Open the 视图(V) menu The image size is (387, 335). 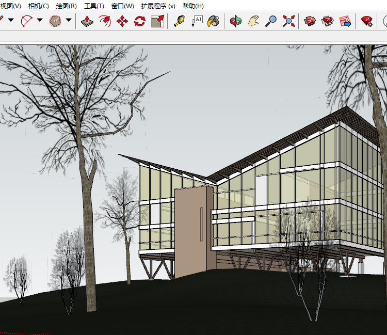[10, 6]
